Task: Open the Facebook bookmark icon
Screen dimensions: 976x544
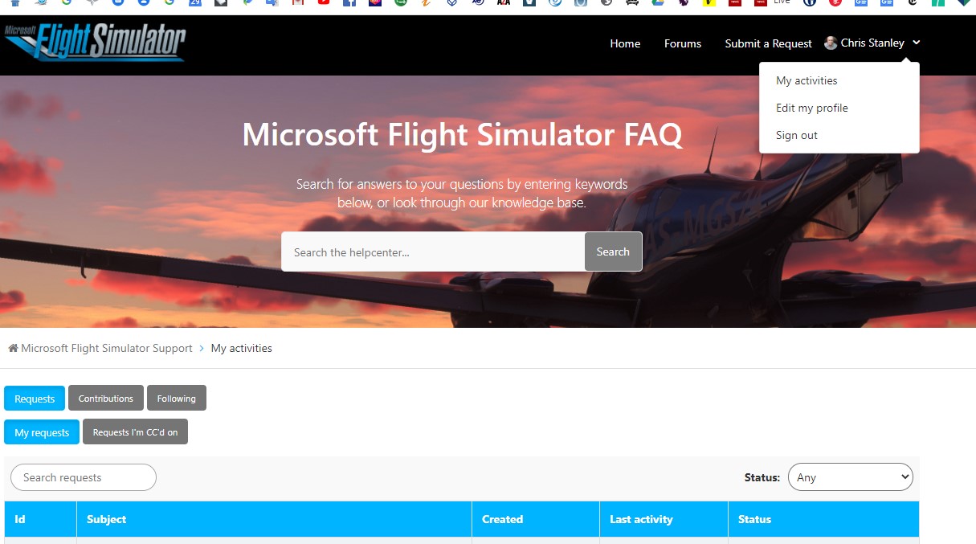Action: click(349, 3)
